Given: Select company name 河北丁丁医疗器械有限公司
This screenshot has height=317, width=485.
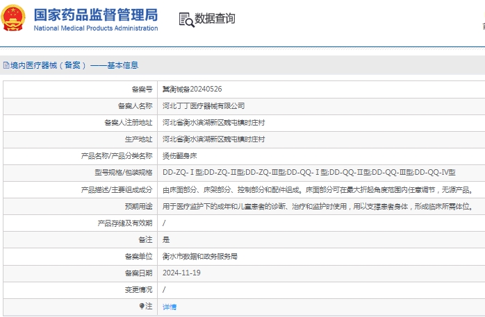Looking at the screenshot, I should point(204,106).
